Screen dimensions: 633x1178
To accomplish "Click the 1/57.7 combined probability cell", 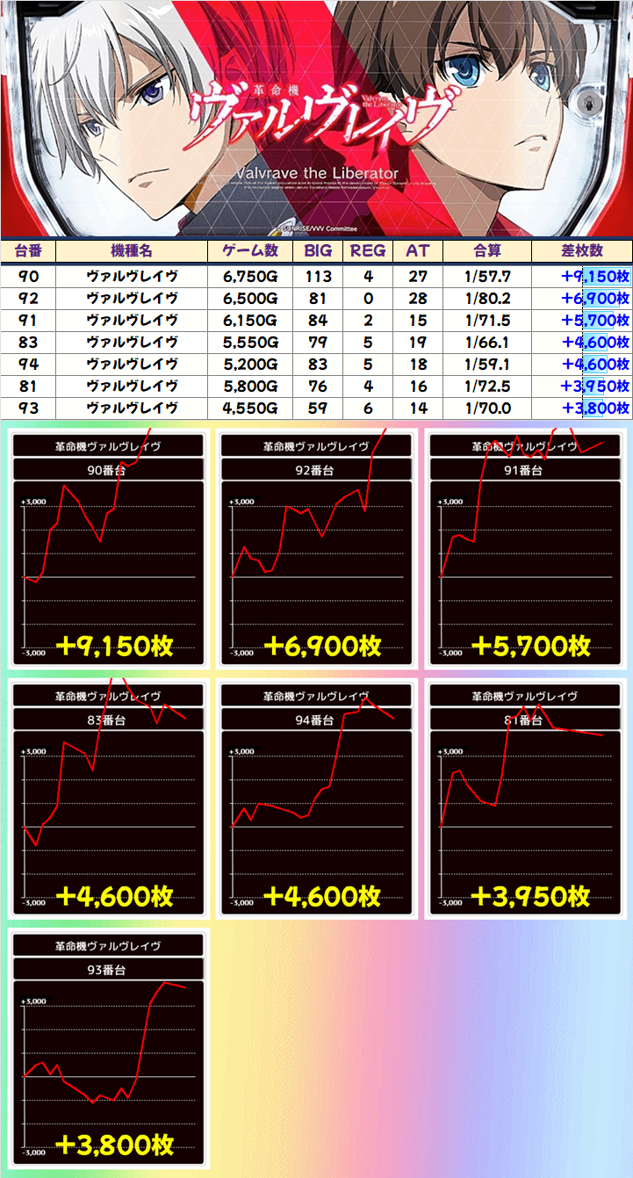I will tap(487, 276).
